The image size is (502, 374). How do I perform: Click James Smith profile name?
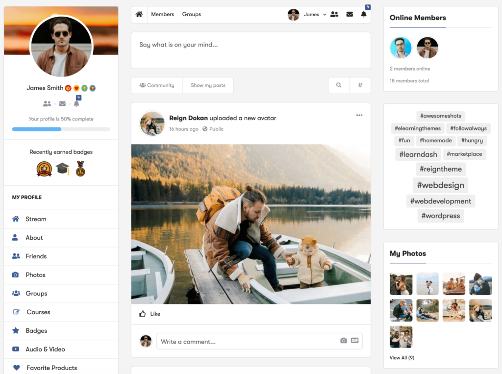(45, 88)
